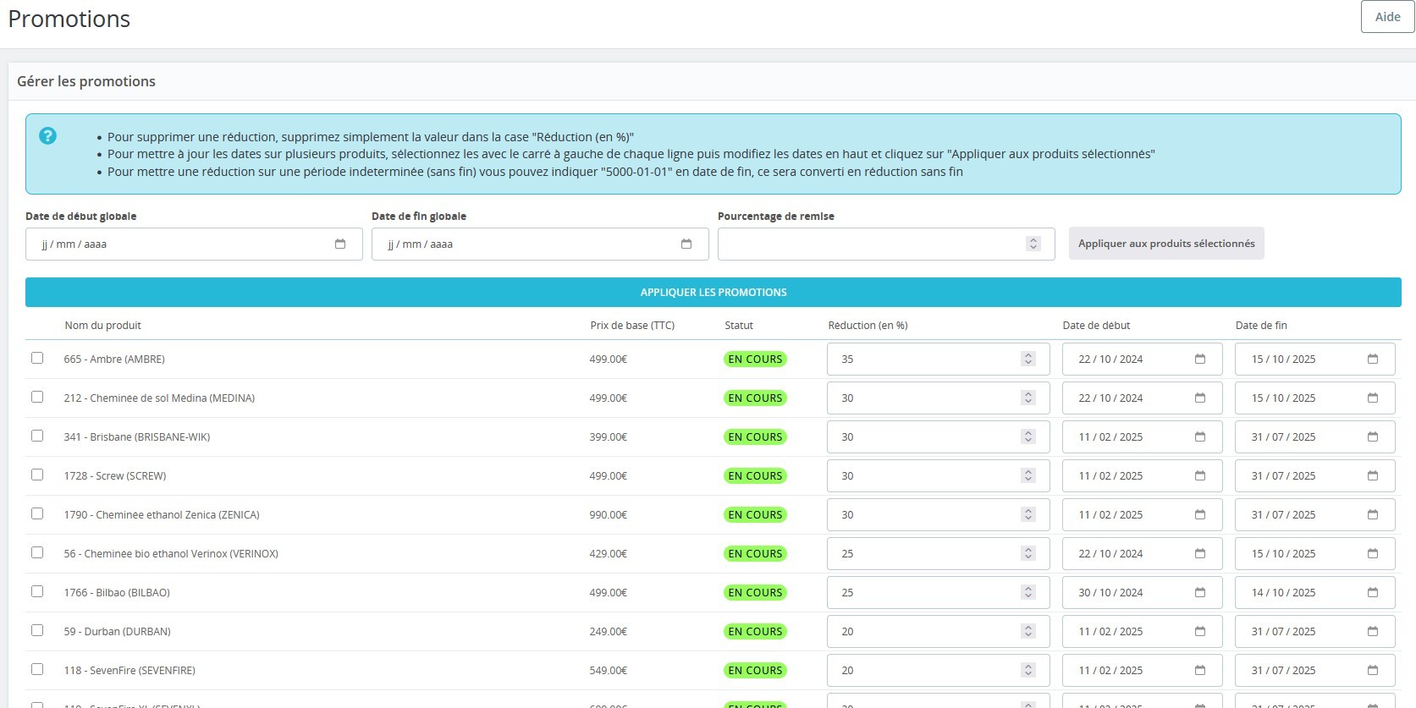Open end date calendar for Bilbao row

1373,592
